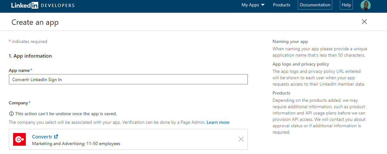Remove the selected Convertr company
Image resolution: width=387 pixels, height=154 pixels.
point(241,139)
